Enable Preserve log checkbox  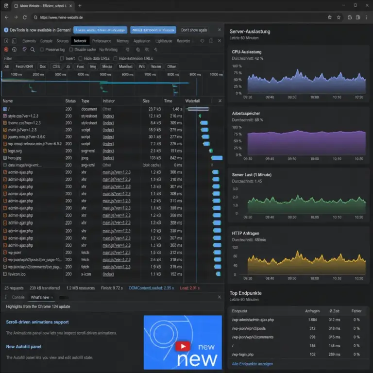point(42,50)
